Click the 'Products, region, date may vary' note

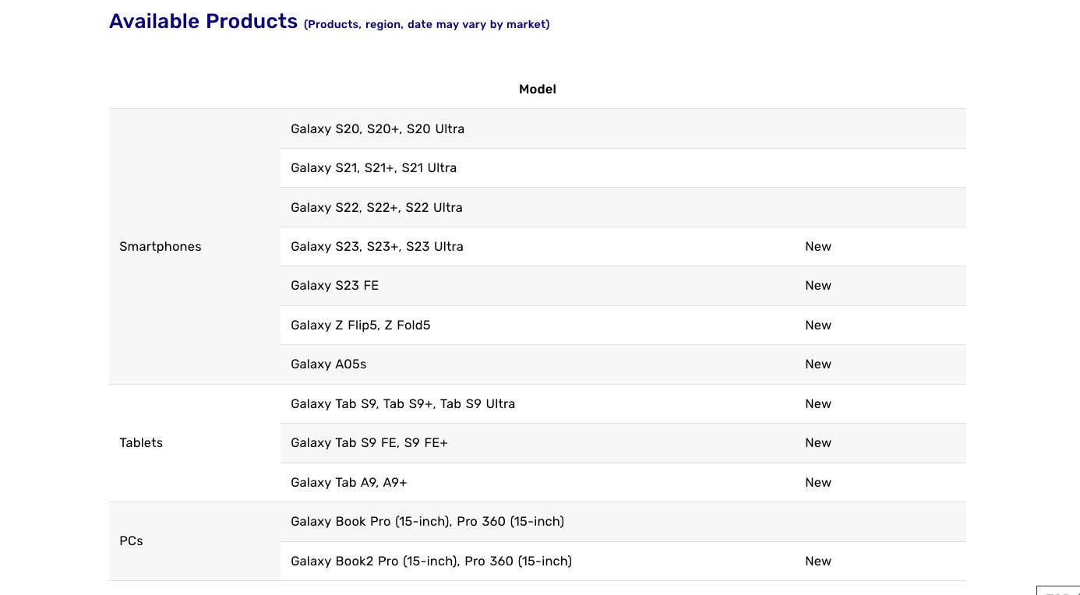(427, 24)
